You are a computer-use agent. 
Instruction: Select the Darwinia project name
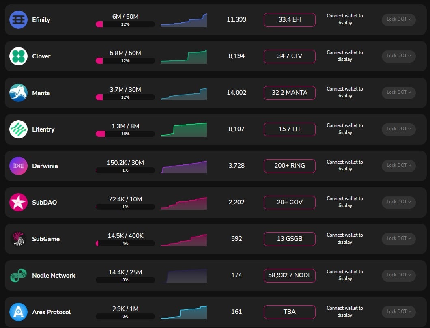[45, 166]
